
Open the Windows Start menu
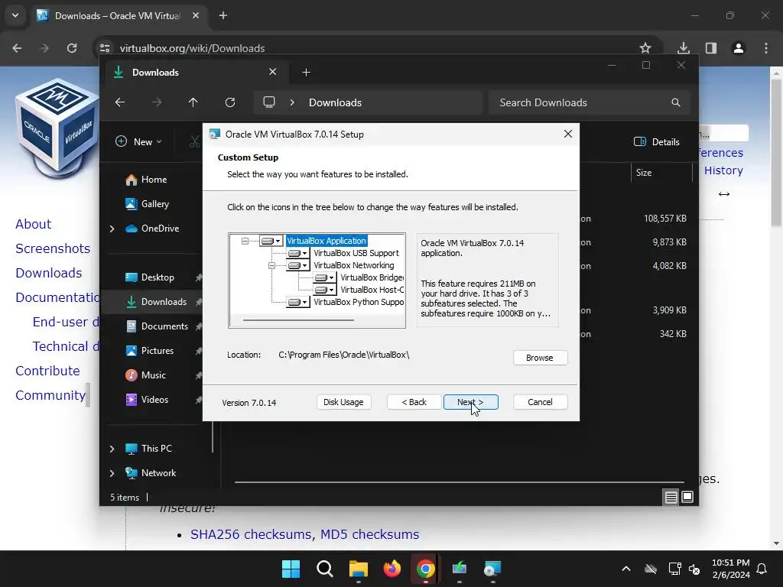291,569
